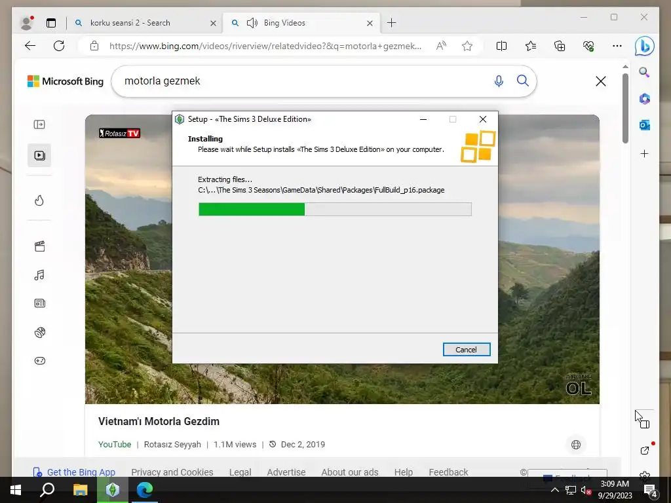Screen dimensions: 671x503
Task: Search by voice microphone icon
Action: [499, 81]
